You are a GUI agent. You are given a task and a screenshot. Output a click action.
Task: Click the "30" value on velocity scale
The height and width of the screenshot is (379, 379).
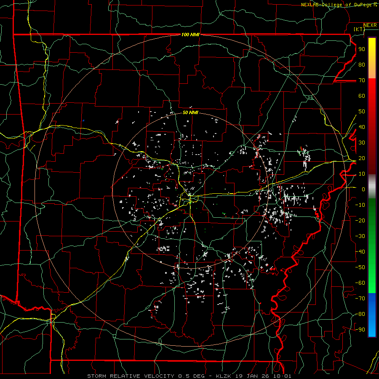[362, 143]
